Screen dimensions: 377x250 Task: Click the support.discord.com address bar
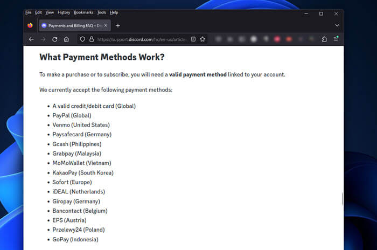(x=142, y=39)
